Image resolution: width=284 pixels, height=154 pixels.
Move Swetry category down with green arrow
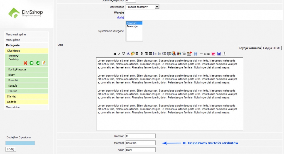38,63
